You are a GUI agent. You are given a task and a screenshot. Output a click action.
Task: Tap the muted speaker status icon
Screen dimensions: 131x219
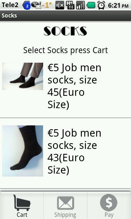60,5
